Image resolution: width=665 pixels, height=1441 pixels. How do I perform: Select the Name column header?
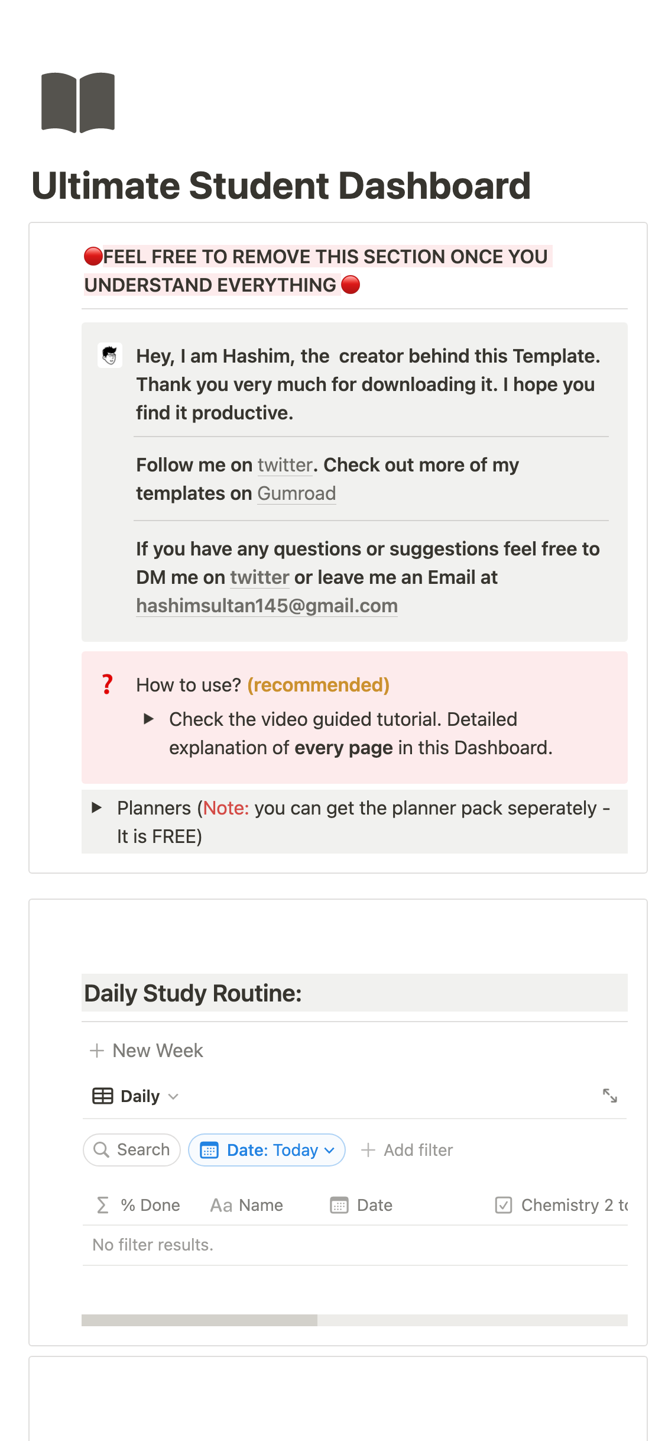click(x=247, y=1205)
